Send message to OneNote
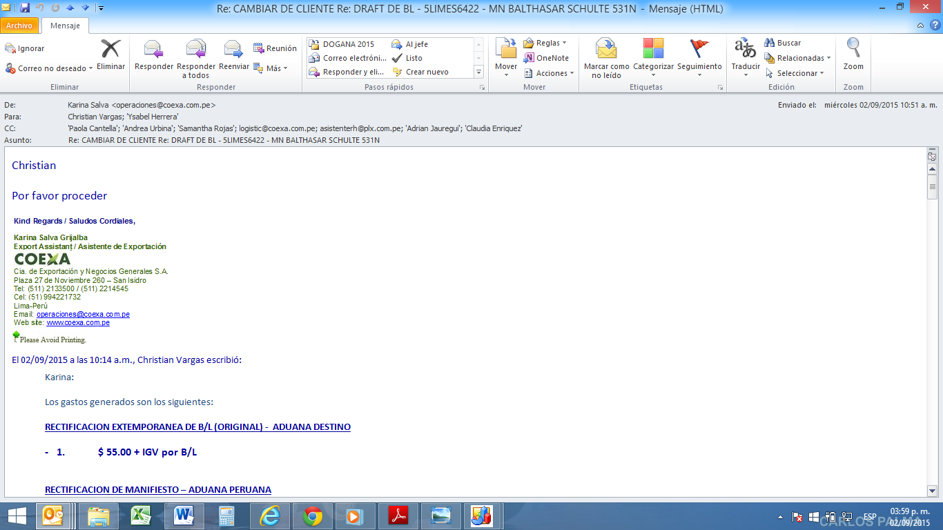The height and width of the screenshot is (530, 943). coord(546,58)
